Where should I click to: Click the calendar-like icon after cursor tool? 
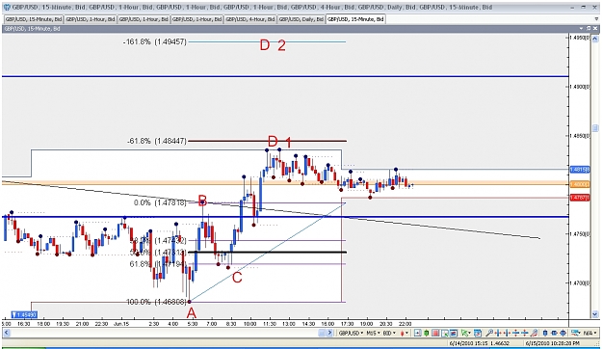pyautogui.click(x=477, y=333)
